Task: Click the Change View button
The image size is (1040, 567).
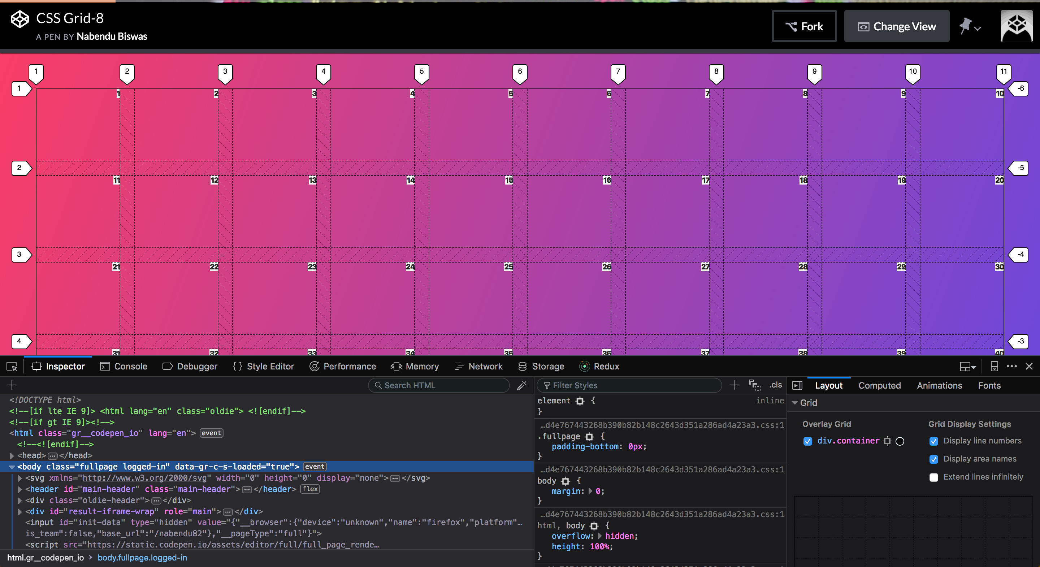Action: pyautogui.click(x=897, y=26)
